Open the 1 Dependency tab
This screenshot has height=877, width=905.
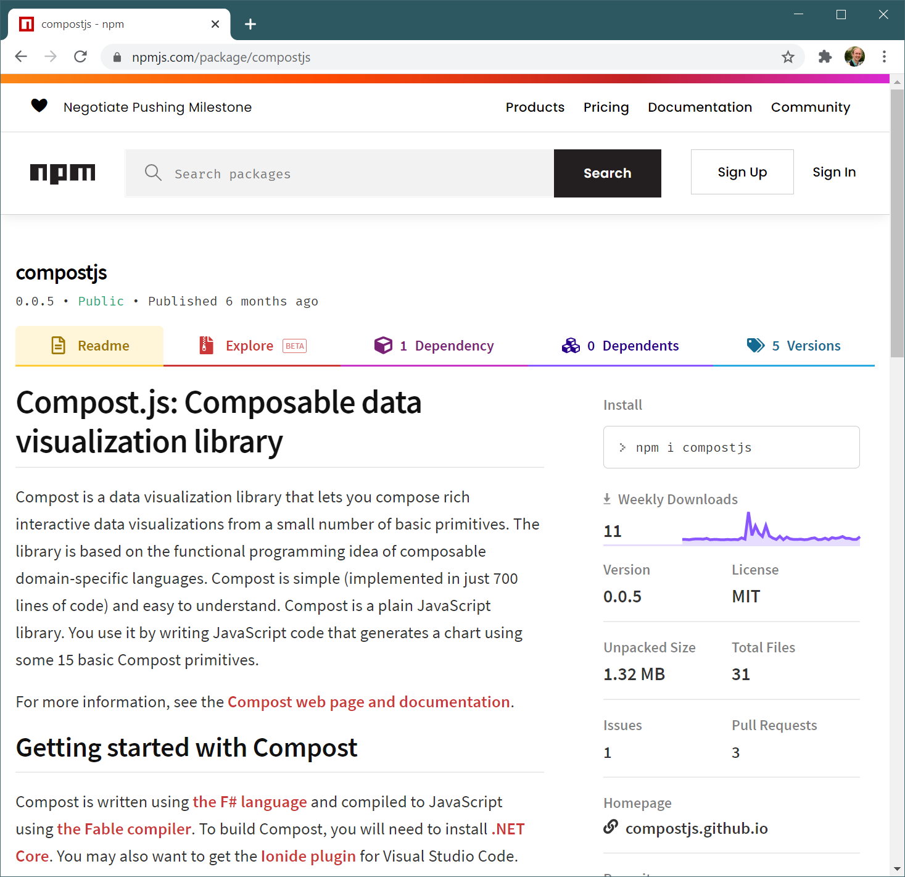pos(434,346)
